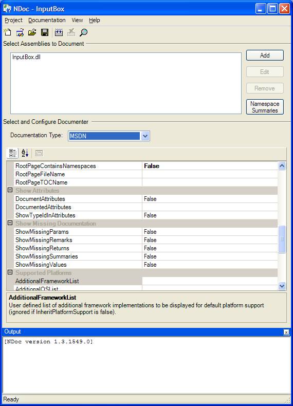This screenshot has width=293, height=406.
Task: Close the Output pane with its X
Action: 286,332
